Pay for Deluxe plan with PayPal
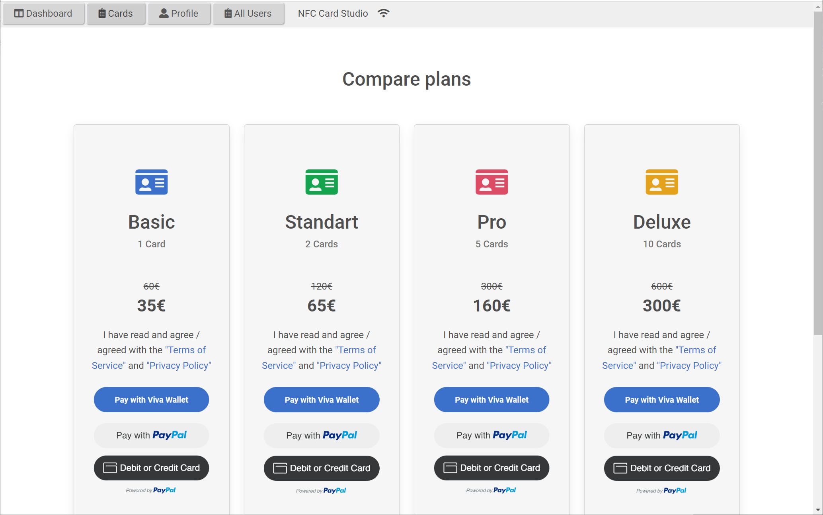The image size is (823, 515). [661, 435]
